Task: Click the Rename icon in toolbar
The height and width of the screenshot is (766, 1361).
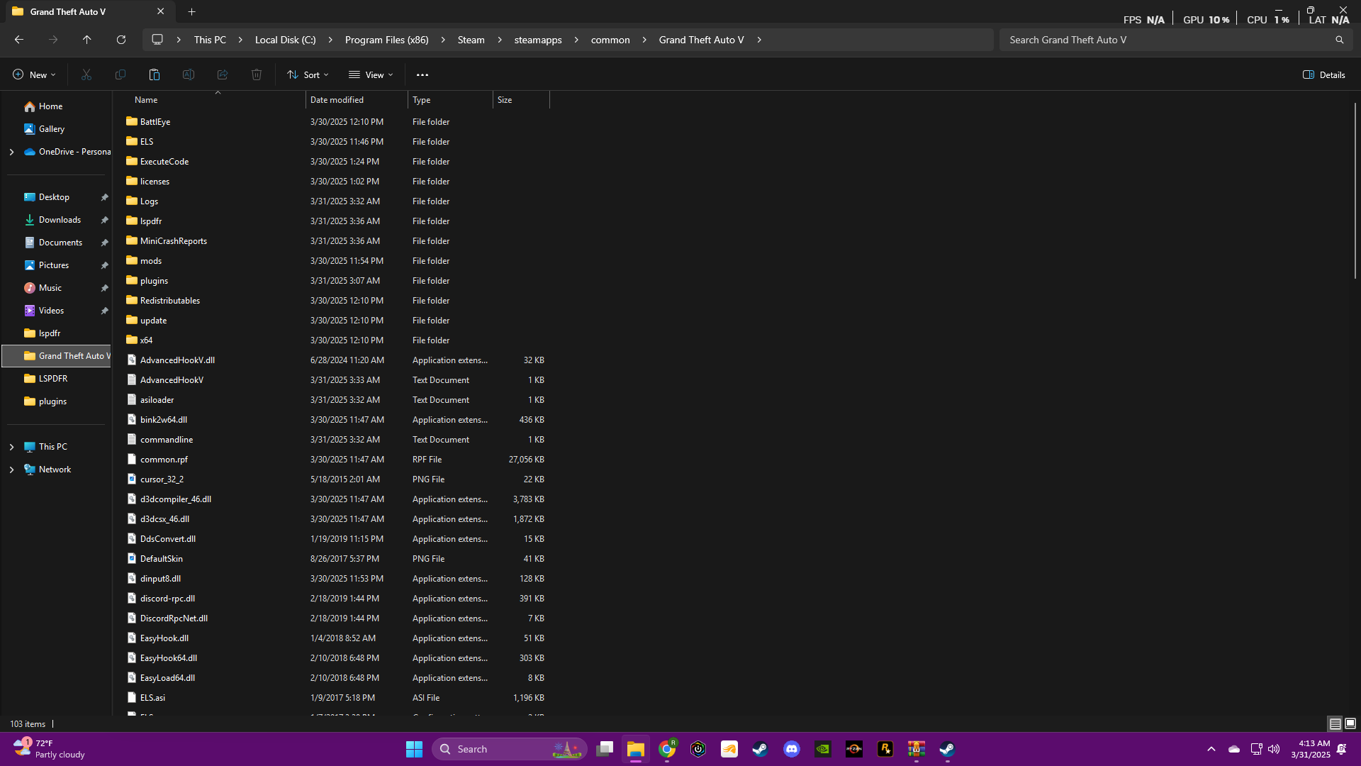Action: pos(189,74)
